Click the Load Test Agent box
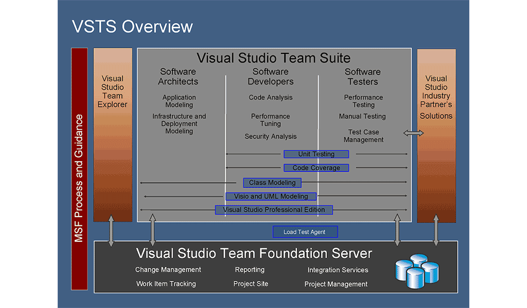The width and height of the screenshot is (527, 308). point(305,232)
